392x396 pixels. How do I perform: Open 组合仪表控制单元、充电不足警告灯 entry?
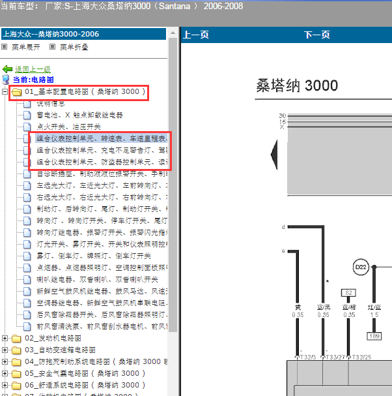[x=102, y=150]
